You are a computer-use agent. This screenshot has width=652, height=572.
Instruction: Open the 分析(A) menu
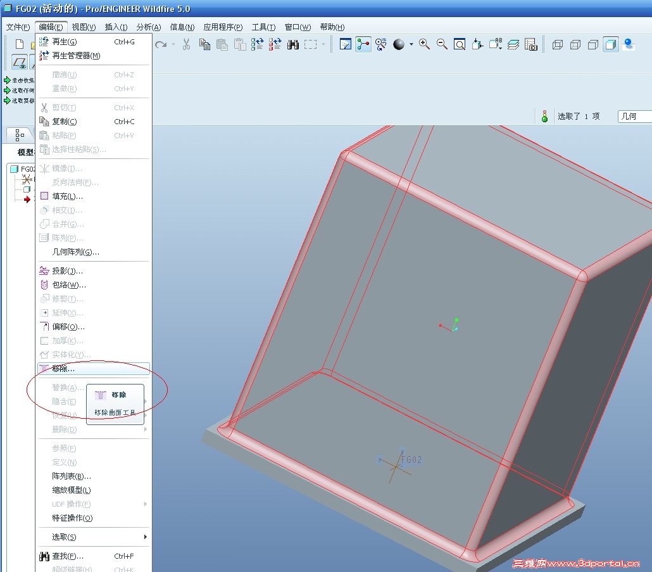point(149,27)
